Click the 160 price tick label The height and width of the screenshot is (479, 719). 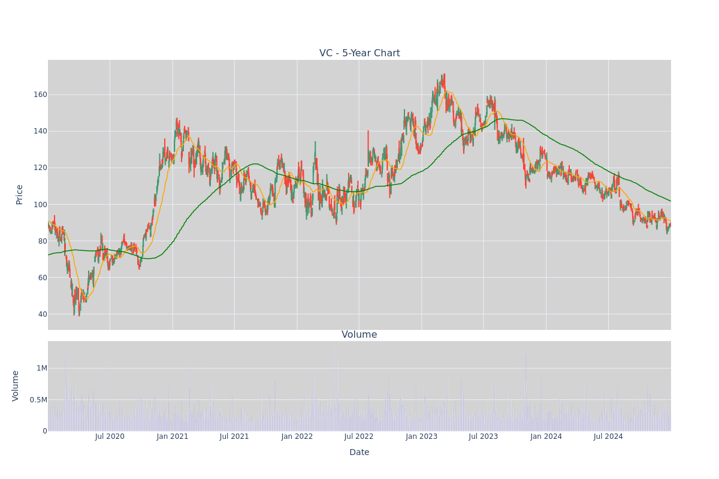40,95
